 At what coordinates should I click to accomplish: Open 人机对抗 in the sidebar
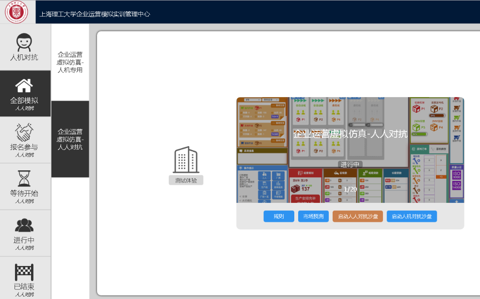point(25,47)
